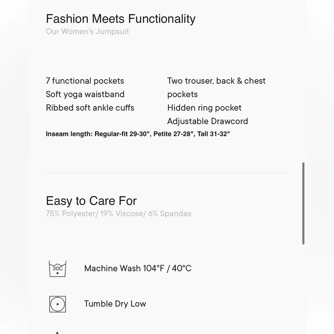Select the "Adjustable Drawcord" feature text
This screenshot has height=334, width=334.
207,121
